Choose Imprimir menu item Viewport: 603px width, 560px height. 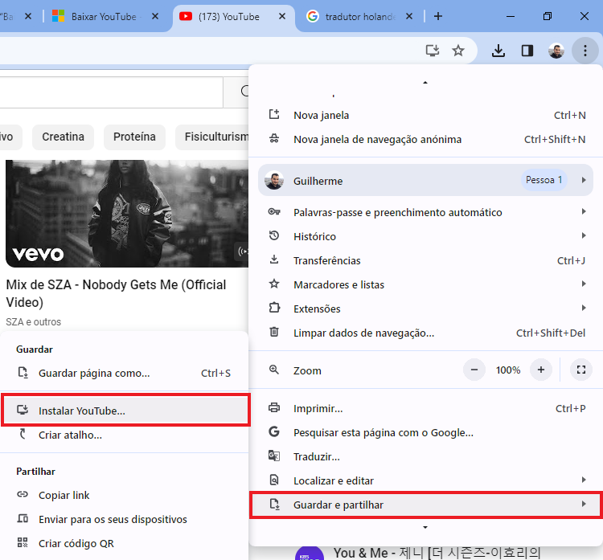425,408
